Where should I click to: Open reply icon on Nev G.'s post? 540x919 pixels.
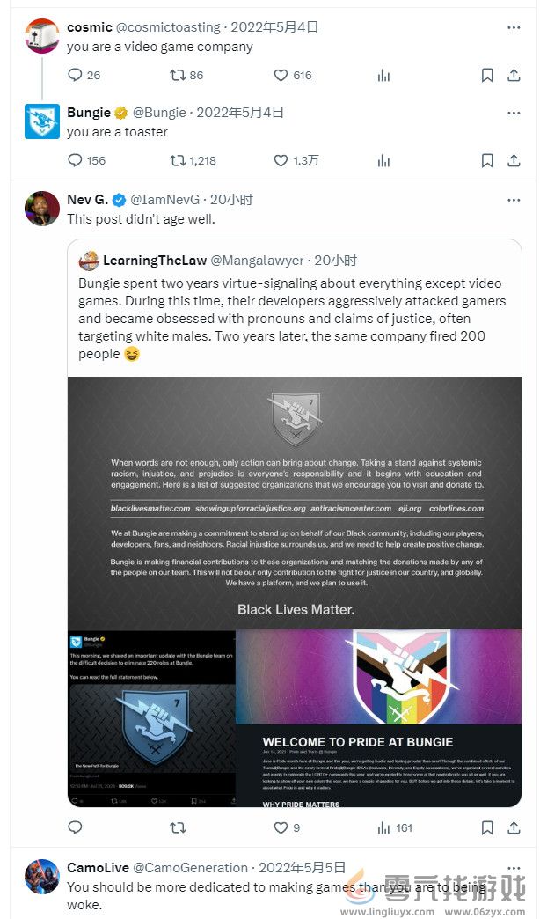pos(75,827)
